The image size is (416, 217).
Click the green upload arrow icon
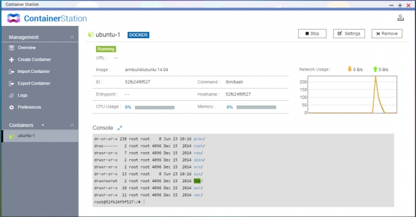coord(375,69)
